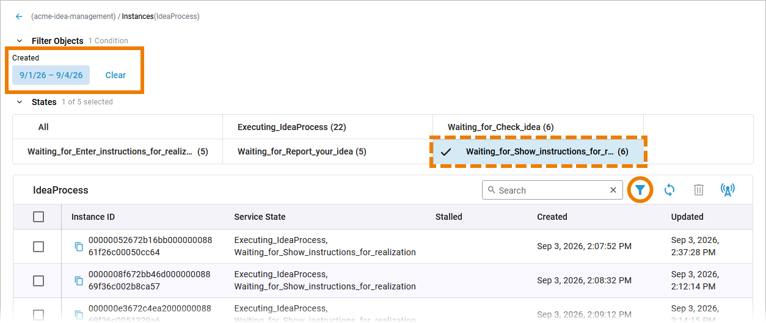The image size is (766, 323).
Task: Check the row for instance 0000008f672bb46d
Action: [x=38, y=280]
